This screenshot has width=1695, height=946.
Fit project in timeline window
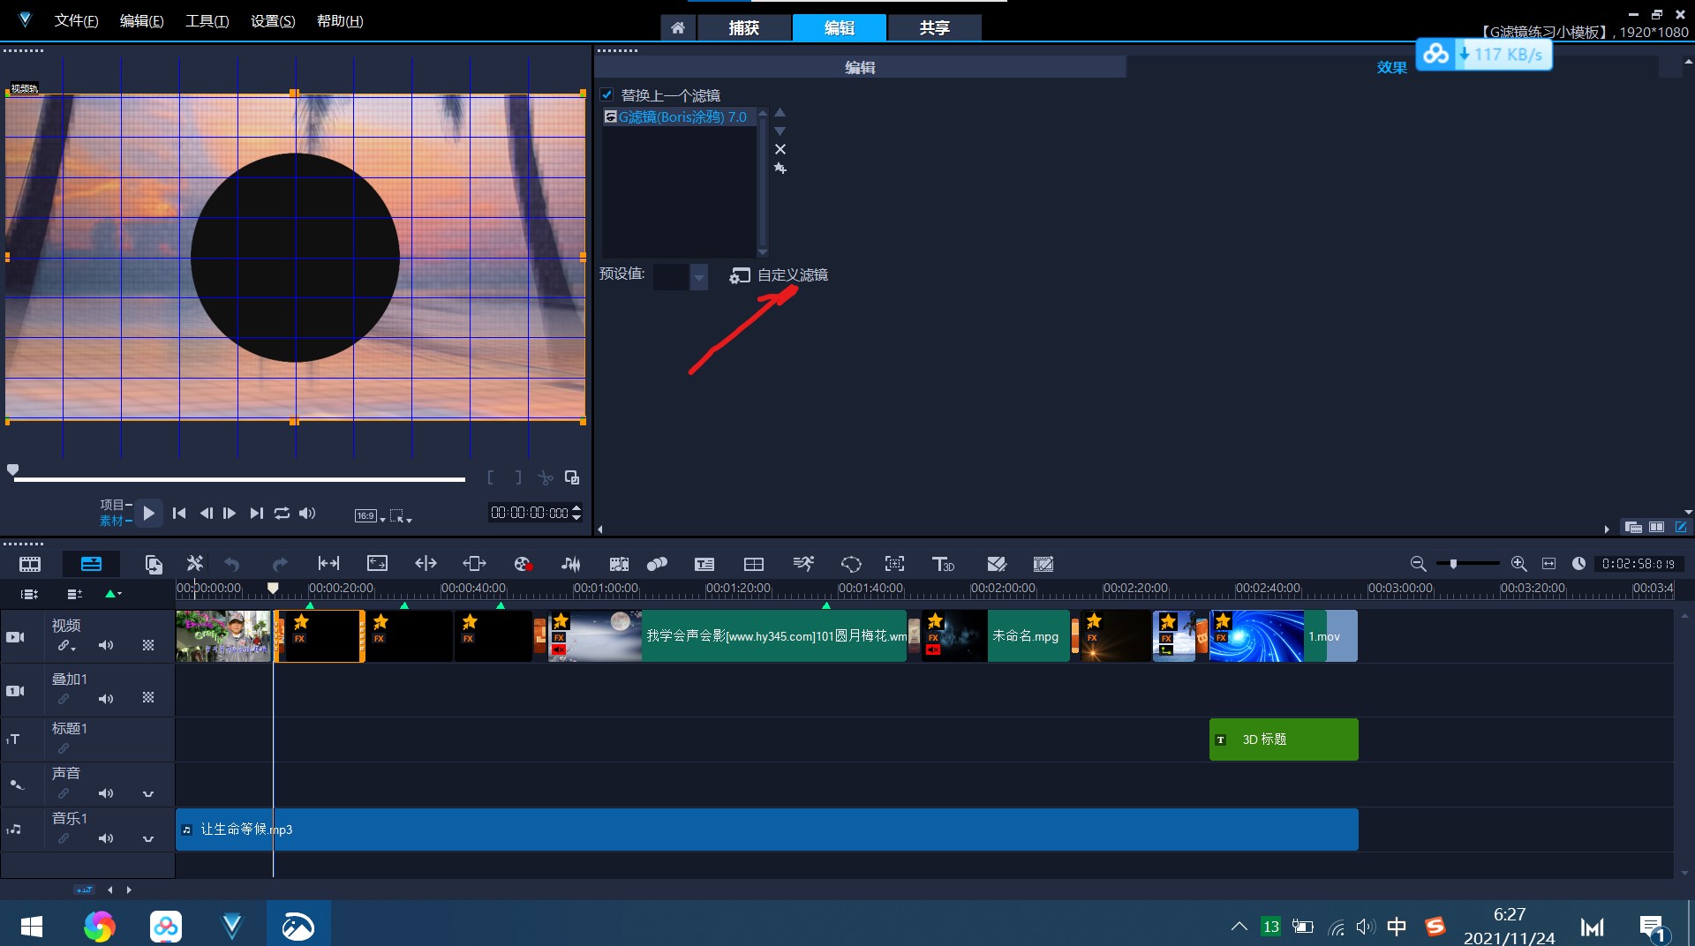[1548, 564]
